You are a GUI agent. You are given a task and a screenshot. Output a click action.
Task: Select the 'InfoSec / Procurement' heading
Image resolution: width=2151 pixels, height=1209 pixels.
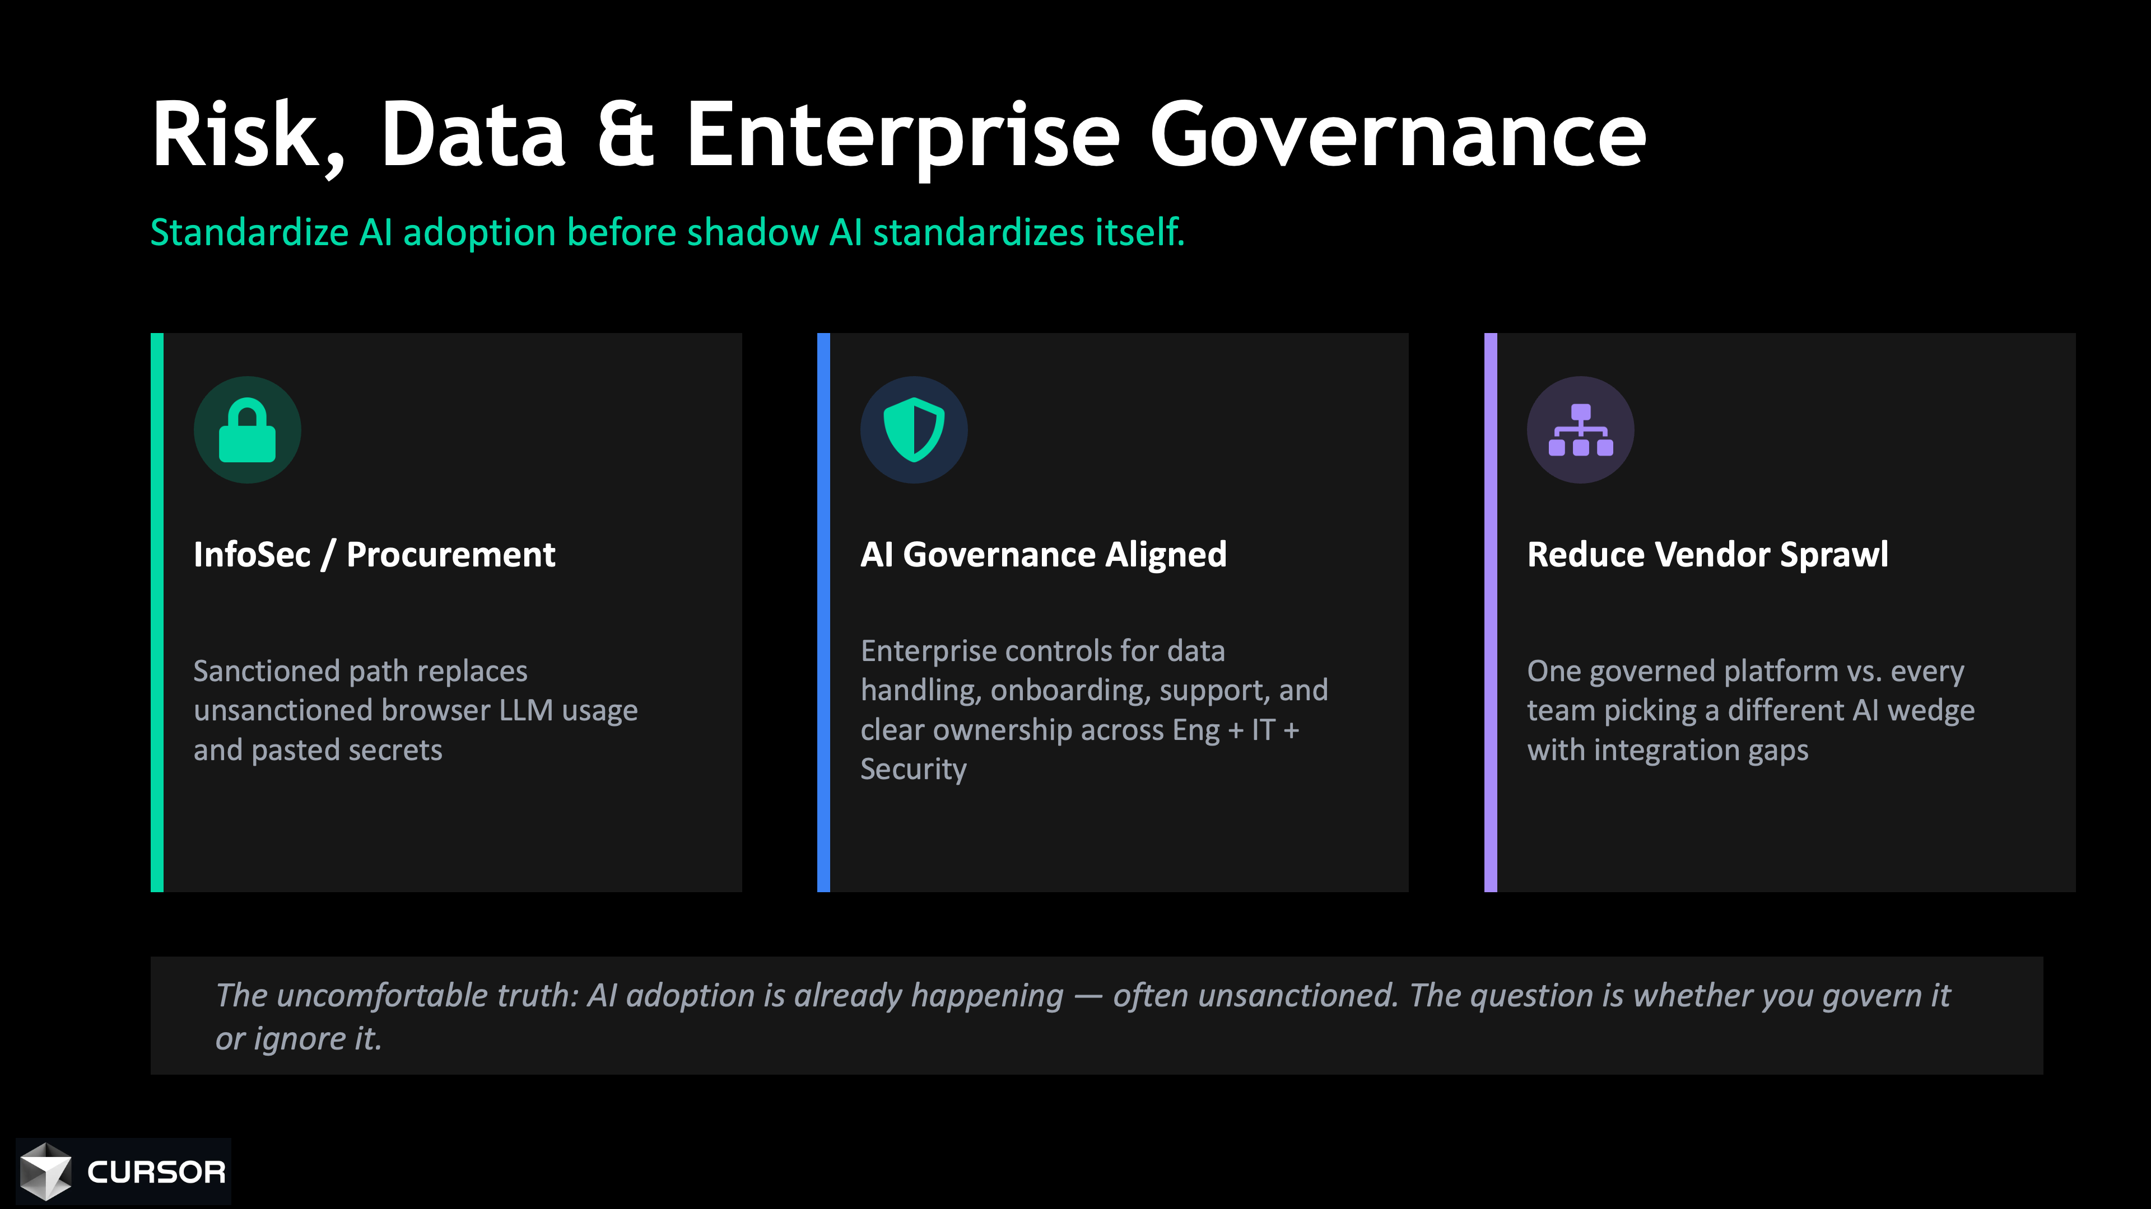coord(374,555)
